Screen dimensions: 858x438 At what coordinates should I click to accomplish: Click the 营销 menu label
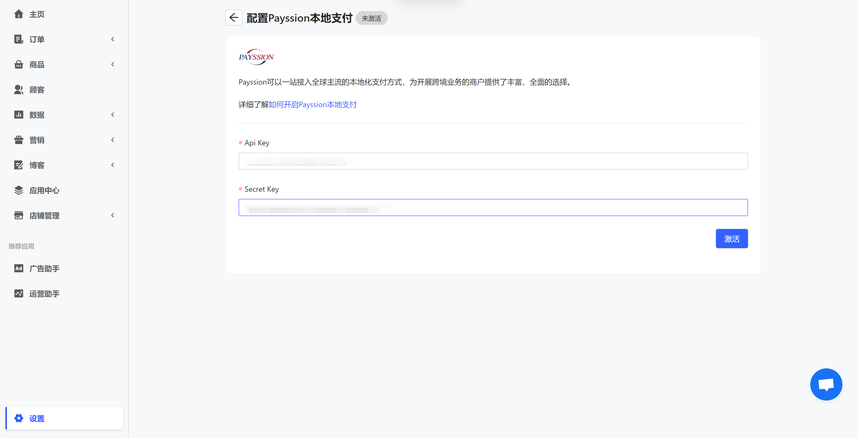point(37,140)
